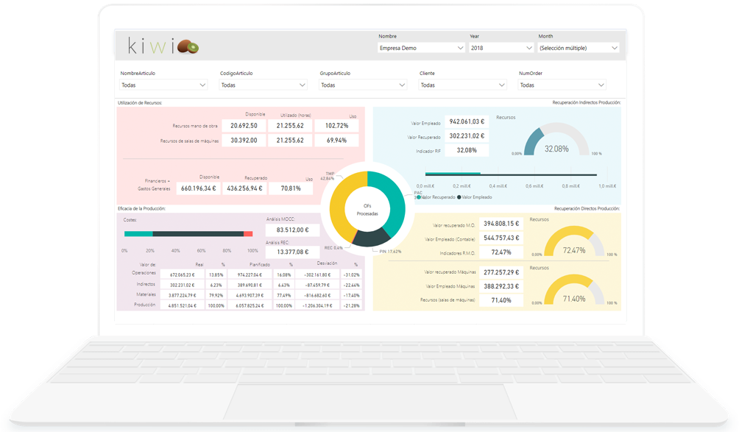Expand the NombreArticulo filter dropdown
Image resolution: width=739 pixels, height=432 pixels.
click(163, 85)
